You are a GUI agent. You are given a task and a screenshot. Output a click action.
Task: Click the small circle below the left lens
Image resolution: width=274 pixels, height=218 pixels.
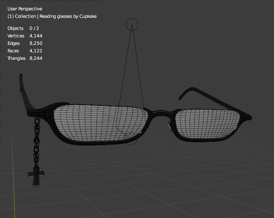(131, 141)
